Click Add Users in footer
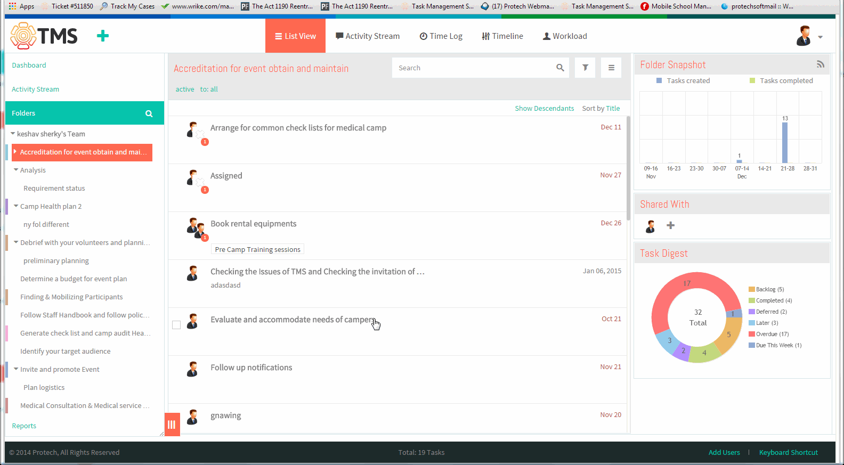 [x=724, y=452]
